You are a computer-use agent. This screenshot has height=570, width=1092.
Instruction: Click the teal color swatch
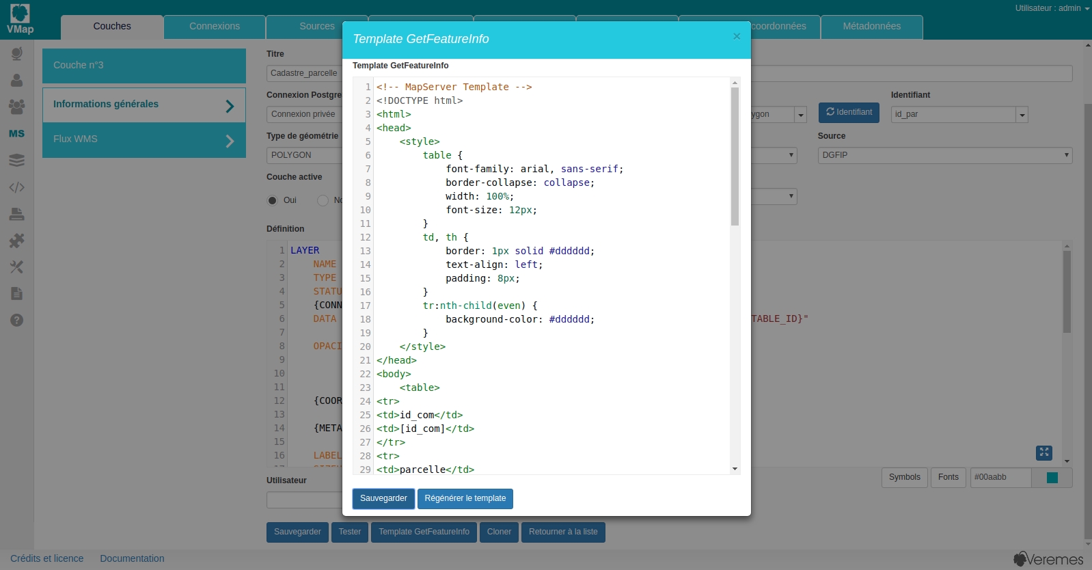pos(1052,478)
